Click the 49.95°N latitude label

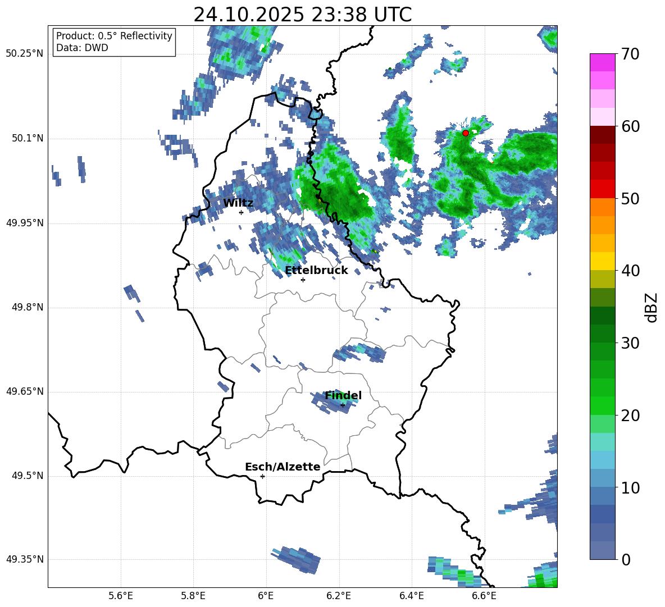(x=25, y=223)
